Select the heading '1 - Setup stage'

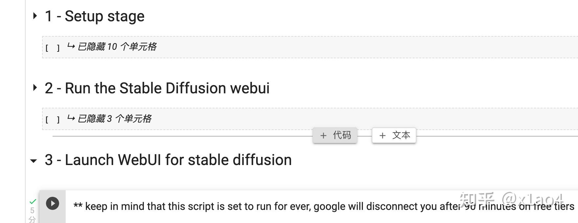point(95,15)
